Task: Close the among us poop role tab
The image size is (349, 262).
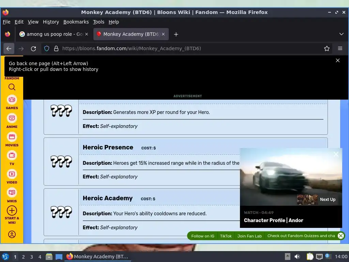Action: pos(87,34)
